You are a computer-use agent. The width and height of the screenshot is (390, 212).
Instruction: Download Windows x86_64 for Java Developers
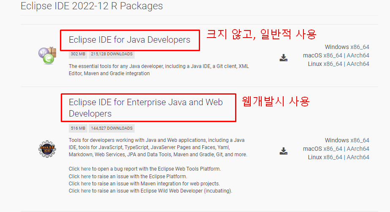[x=360, y=47]
